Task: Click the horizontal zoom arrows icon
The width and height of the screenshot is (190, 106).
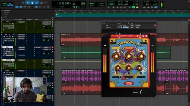Action: click(x=19, y=3)
